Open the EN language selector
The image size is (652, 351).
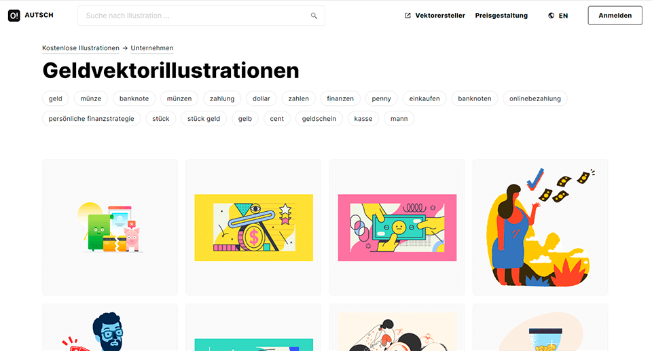(x=558, y=16)
